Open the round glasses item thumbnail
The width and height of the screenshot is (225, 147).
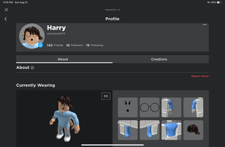coord(149,107)
